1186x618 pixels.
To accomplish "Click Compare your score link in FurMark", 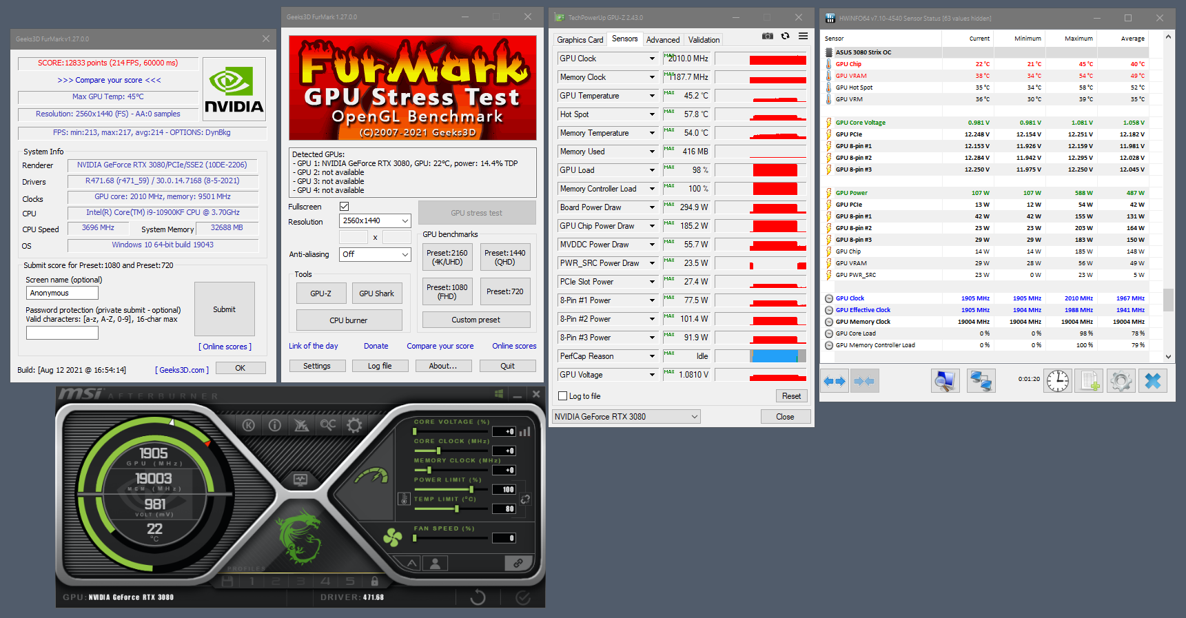I will (x=440, y=346).
